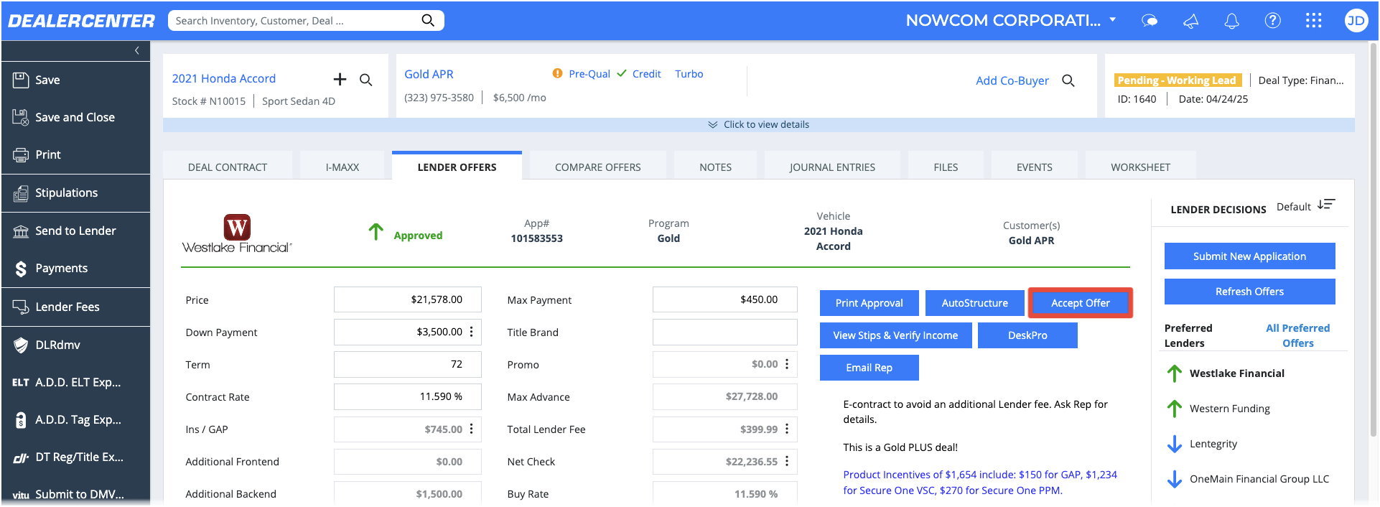Click Submit New Application
1380x507 pixels.
(x=1249, y=256)
